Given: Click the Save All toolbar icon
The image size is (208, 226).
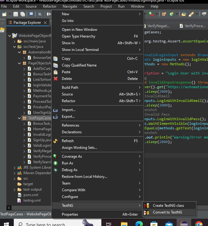Looking at the screenshot, I should 23,14.
